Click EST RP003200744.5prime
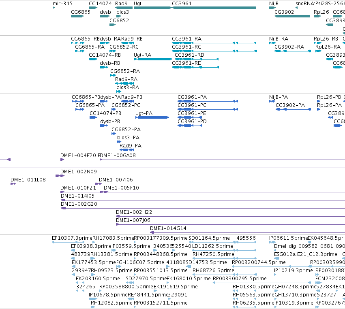This screenshot has width=345, height=309. pos(259,262)
